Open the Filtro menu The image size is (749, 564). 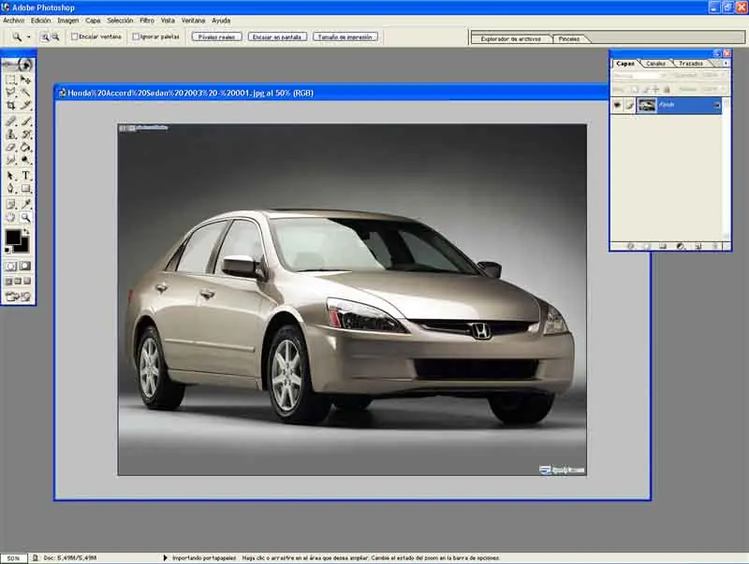[147, 21]
